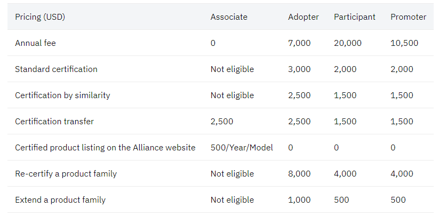The width and height of the screenshot is (439, 216).
Task: Click the Certification transfer row label
Action: [54, 122]
